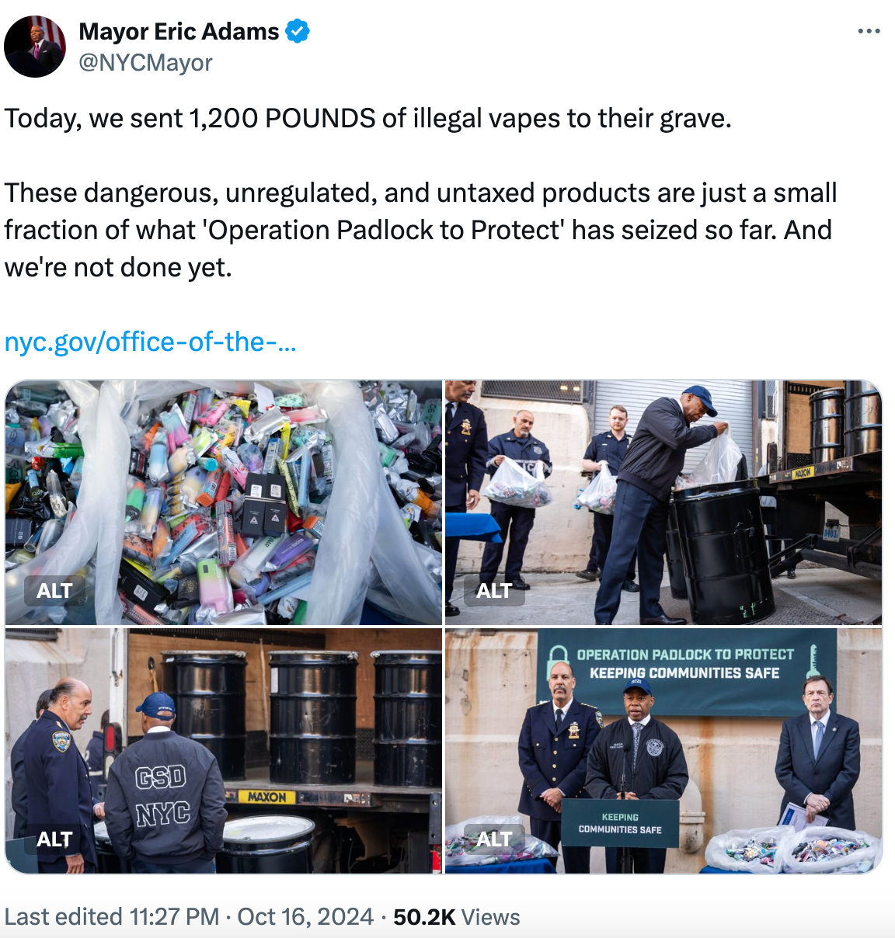
Task: Open the @NYCMayor handle
Action: 145,63
